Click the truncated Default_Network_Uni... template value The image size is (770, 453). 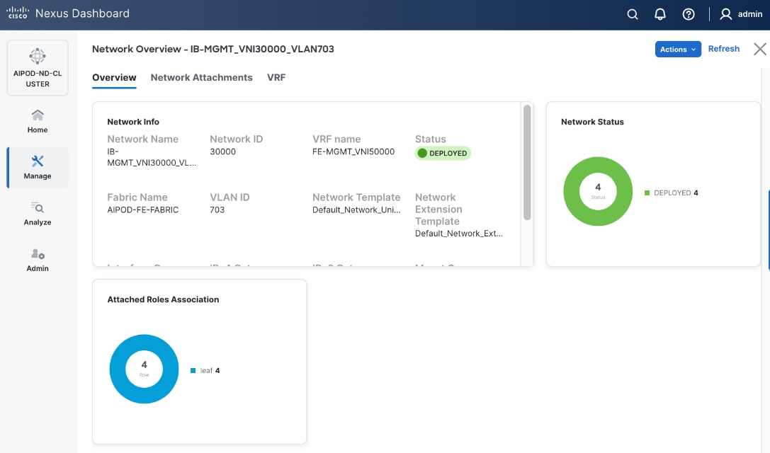[x=356, y=210]
